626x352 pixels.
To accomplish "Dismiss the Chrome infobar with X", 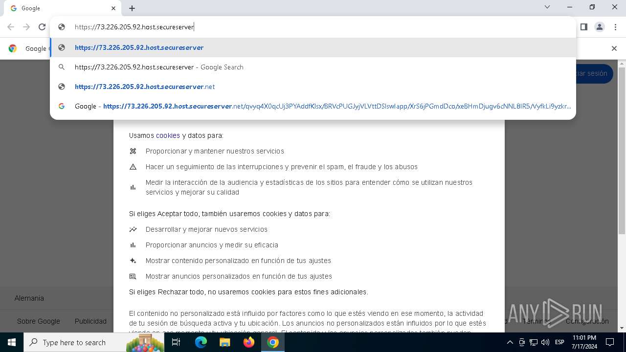I will coord(614,48).
